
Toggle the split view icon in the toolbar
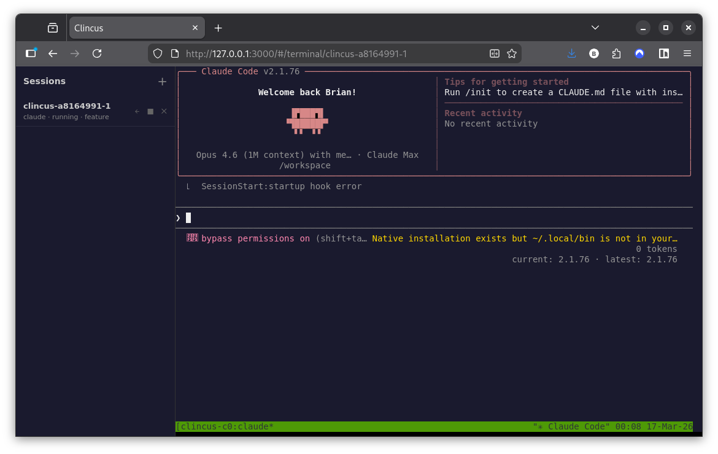(664, 53)
